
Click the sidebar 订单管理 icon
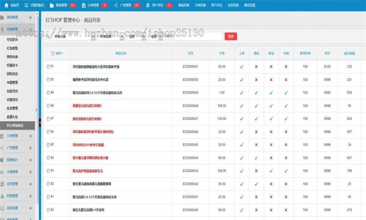click(x=2, y=136)
